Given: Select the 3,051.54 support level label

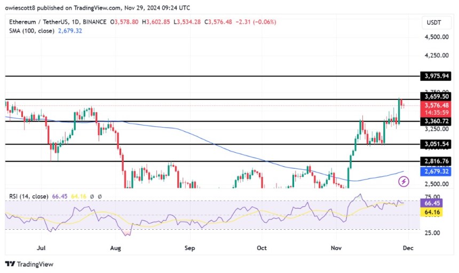Looking at the screenshot, I should click(436, 144).
